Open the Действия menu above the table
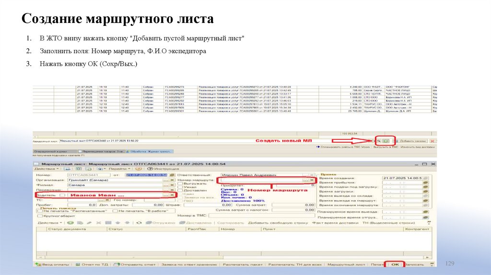491x275 pixels. [50, 223]
